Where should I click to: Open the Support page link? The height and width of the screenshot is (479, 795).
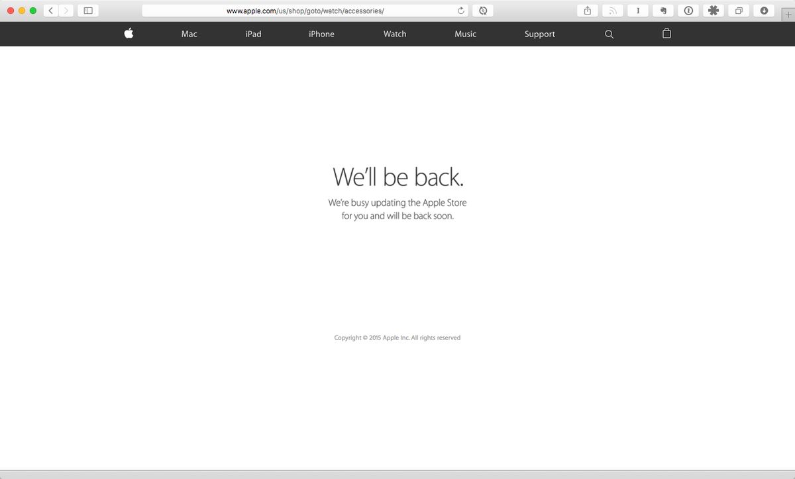(539, 34)
